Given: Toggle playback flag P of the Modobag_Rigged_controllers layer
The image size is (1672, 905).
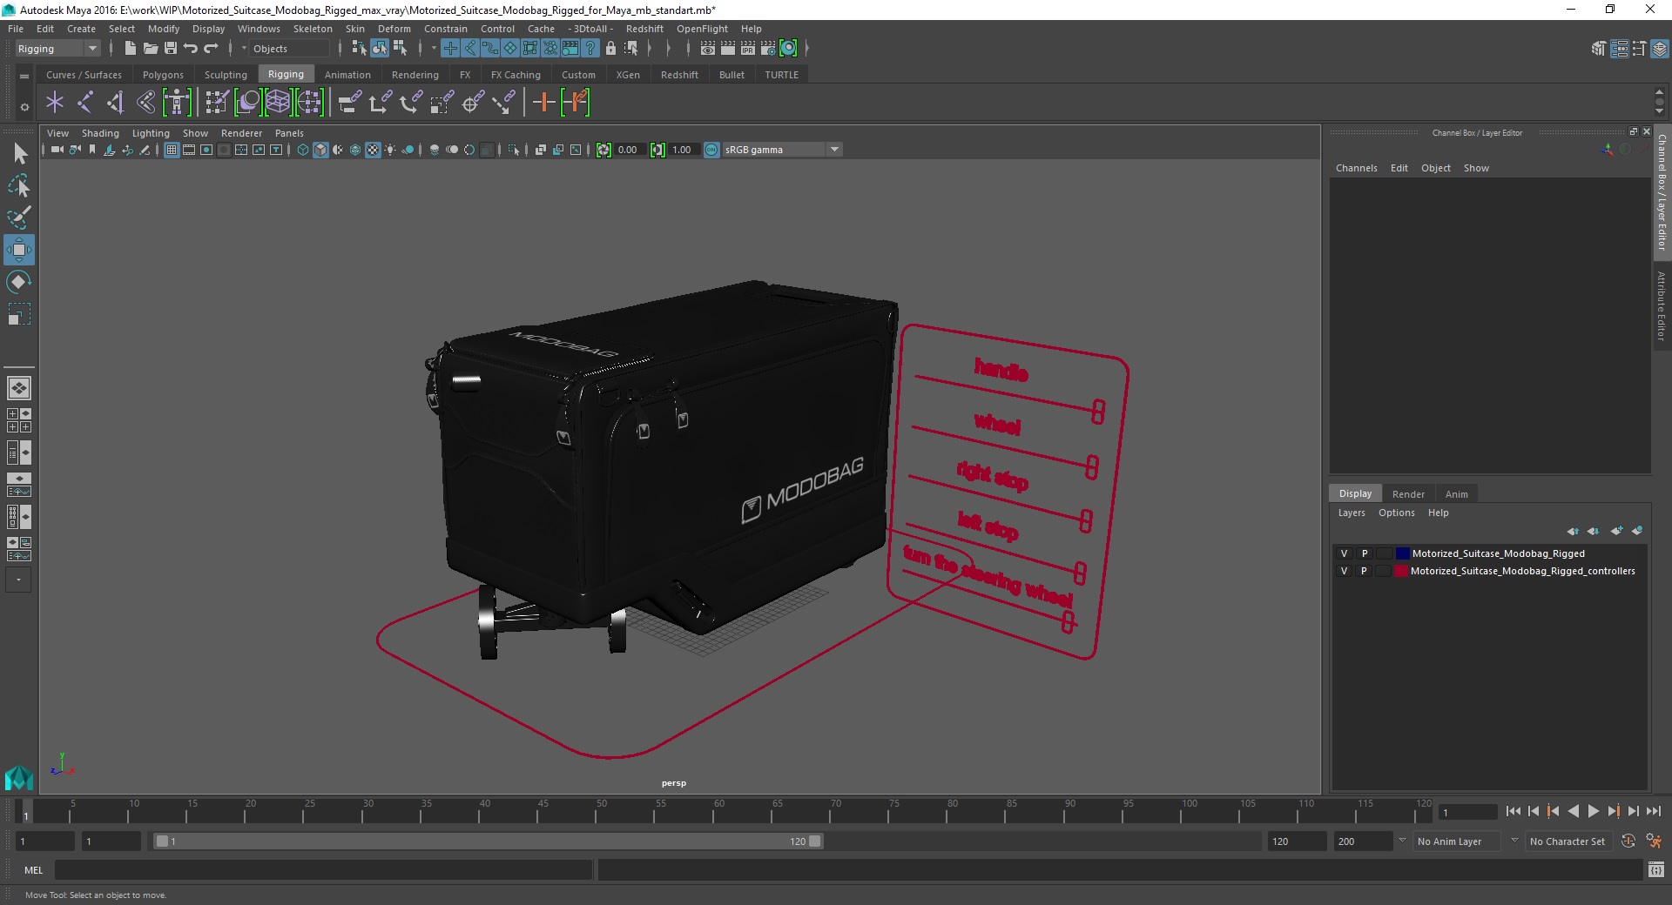Looking at the screenshot, I should pos(1364,571).
